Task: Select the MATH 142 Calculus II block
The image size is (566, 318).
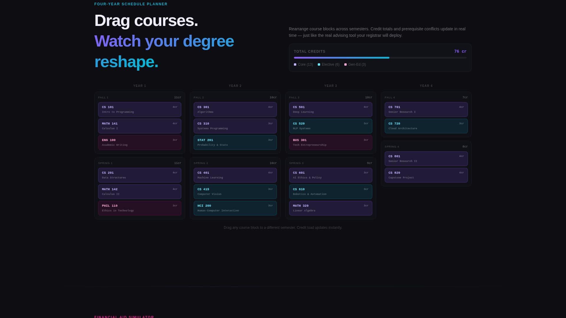Action: [139, 192]
